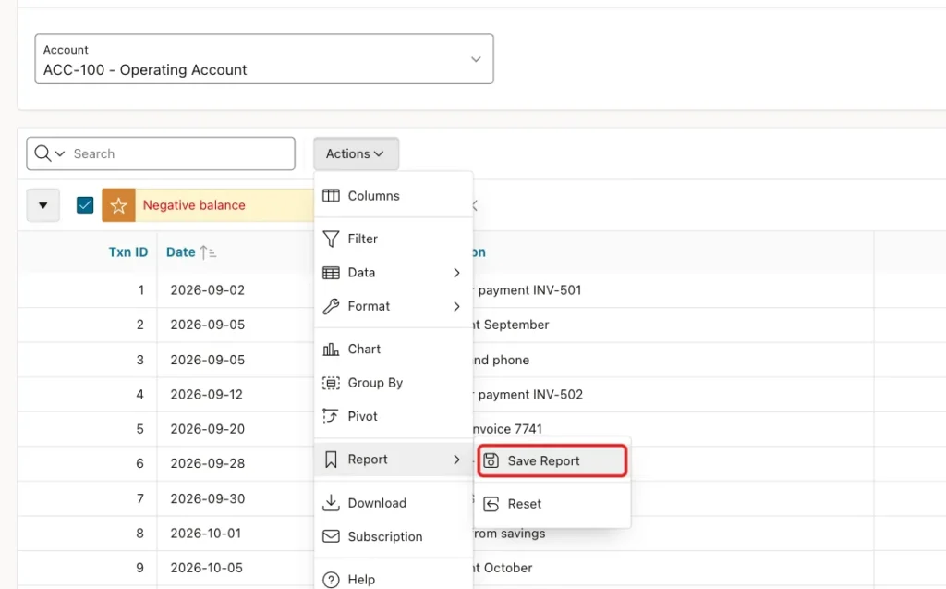This screenshot has width=946, height=589.
Task: Choose Help from the Actions menu
Action: point(394,579)
